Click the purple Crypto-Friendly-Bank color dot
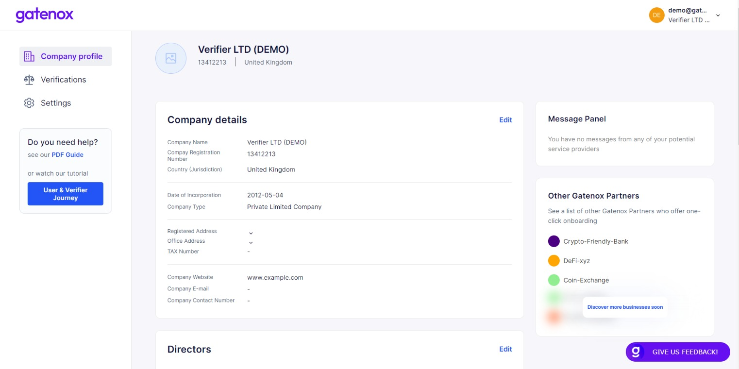The image size is (739, 369). pos(554,241)
